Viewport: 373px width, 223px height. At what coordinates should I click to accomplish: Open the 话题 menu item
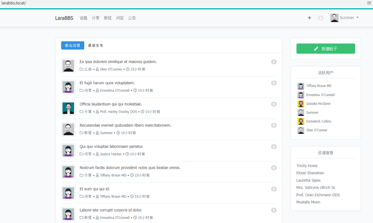(83, 17)
